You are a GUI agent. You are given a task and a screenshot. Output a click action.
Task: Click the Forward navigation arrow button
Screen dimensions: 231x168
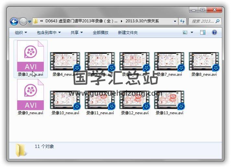tap(23, 21)
